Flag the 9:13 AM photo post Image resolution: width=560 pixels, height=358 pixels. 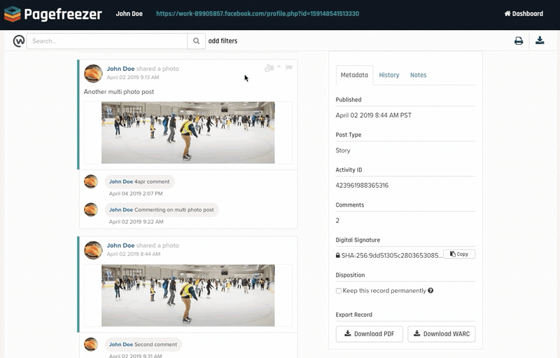[289, 67]
